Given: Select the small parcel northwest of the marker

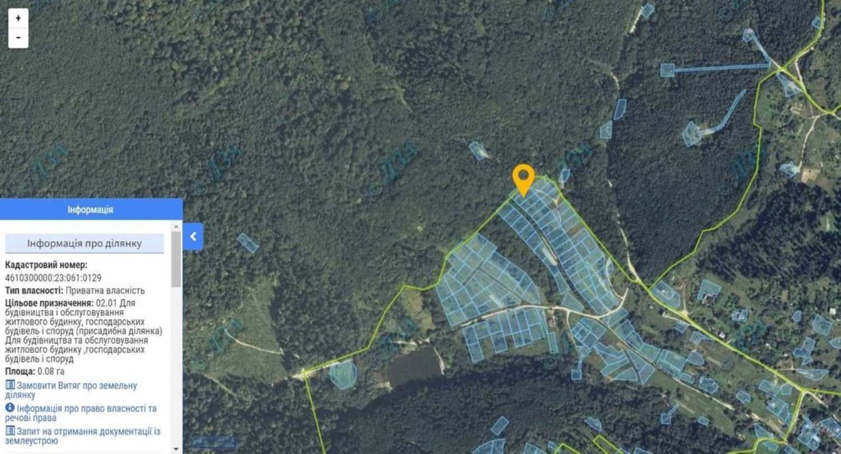Looking at the screenshot, I should click(478, 150).
